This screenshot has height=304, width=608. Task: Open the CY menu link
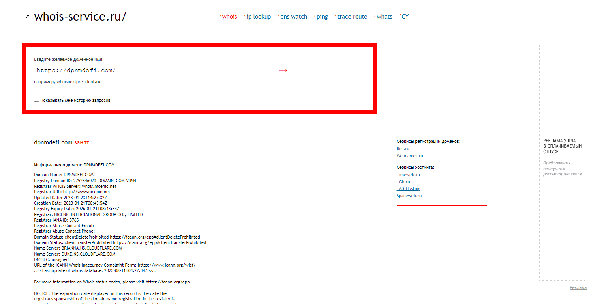tap(405, 17)
